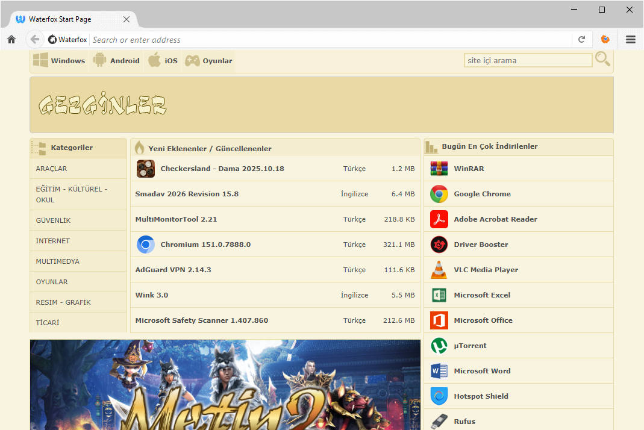
Task: Open the Microsoft Word link
Action: point(482,371)
